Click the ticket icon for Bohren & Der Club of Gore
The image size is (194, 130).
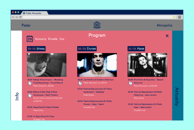(x=30, y=95)
